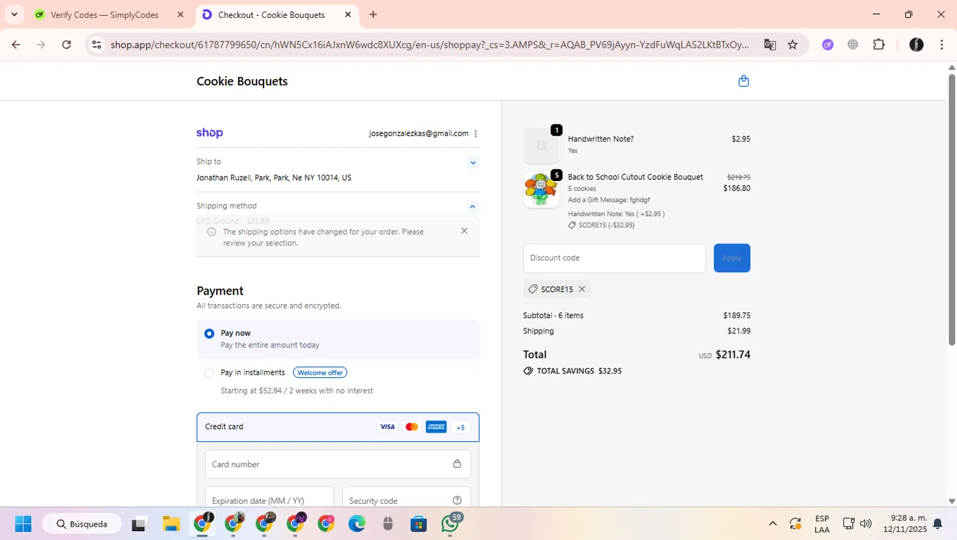Image resolution: width=957 pixels, height=540 pixels.
Task: Open the Chrome three-dot menu
Action: (942, 45)
